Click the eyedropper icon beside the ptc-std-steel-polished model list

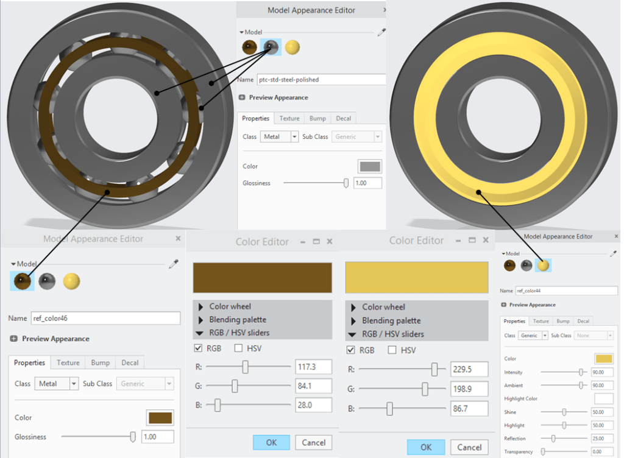coord(381,33)
